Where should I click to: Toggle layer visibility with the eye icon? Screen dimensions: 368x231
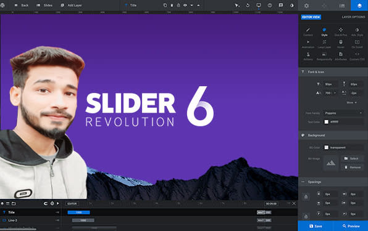(x=185, y=5)
